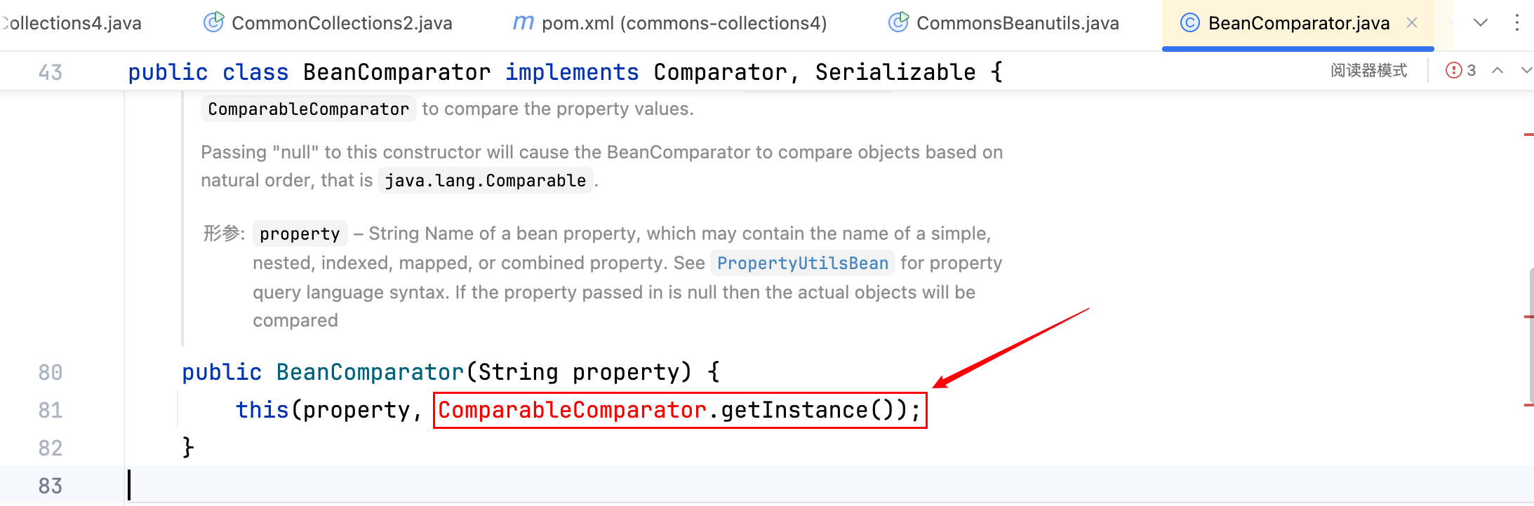This screenshot has height=506, width=1534.
Task: Follow the PropertyUtilsBean documentation link
Action: pyautogui.click(x=802, y=264)
